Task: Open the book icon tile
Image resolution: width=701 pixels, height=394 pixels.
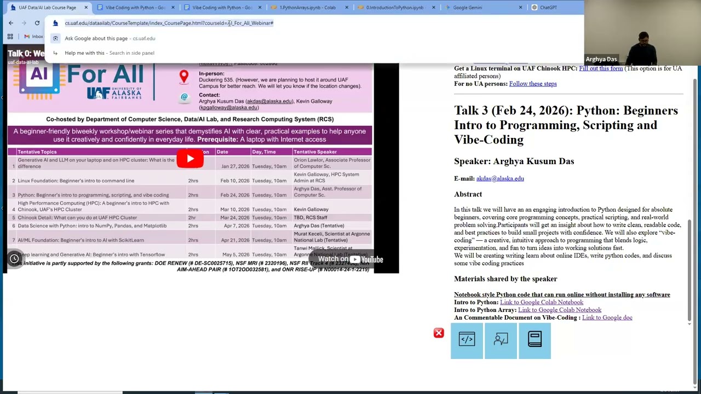Action: [535, 340]
